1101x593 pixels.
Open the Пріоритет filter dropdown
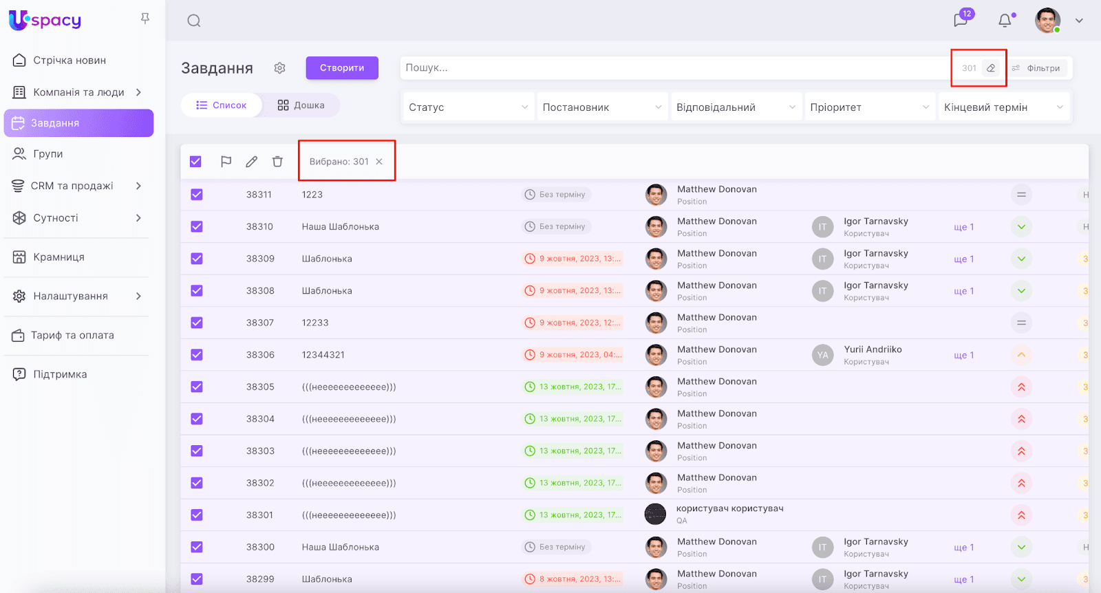[x=869, y=107]
